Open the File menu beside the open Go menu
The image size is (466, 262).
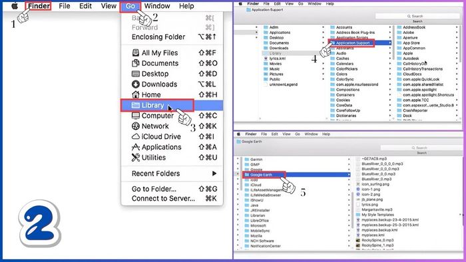tap(65, 6)
